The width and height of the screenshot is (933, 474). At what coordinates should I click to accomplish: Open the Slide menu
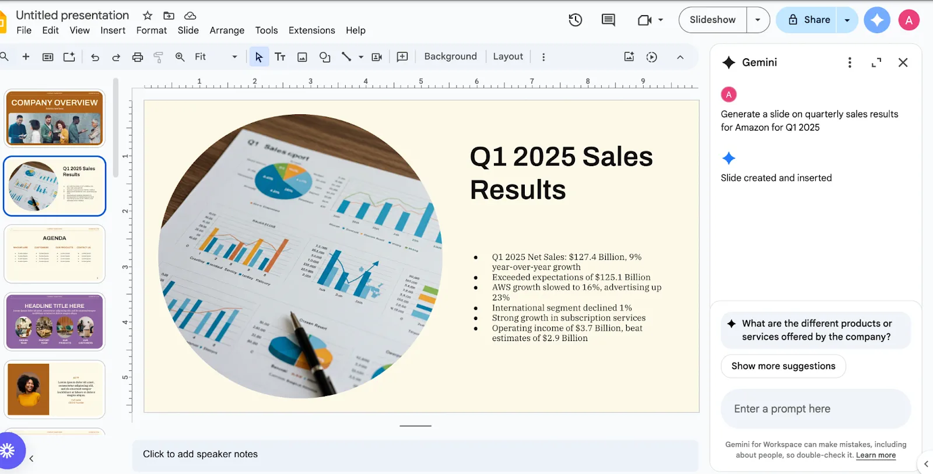tap(188, 30)
